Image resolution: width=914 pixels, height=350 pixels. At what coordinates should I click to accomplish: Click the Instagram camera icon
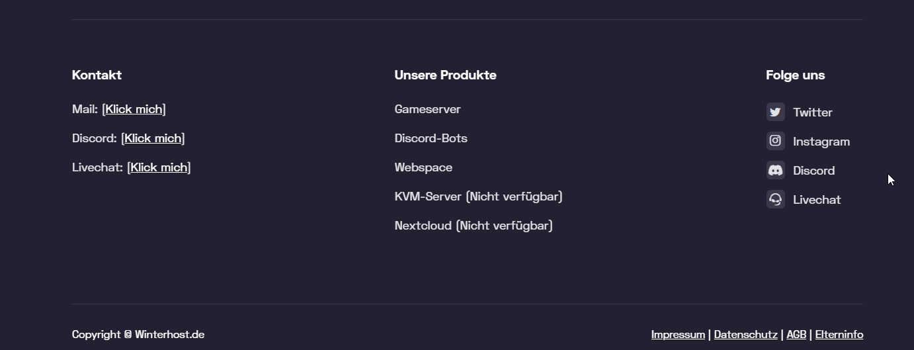[x=775, y=141]
